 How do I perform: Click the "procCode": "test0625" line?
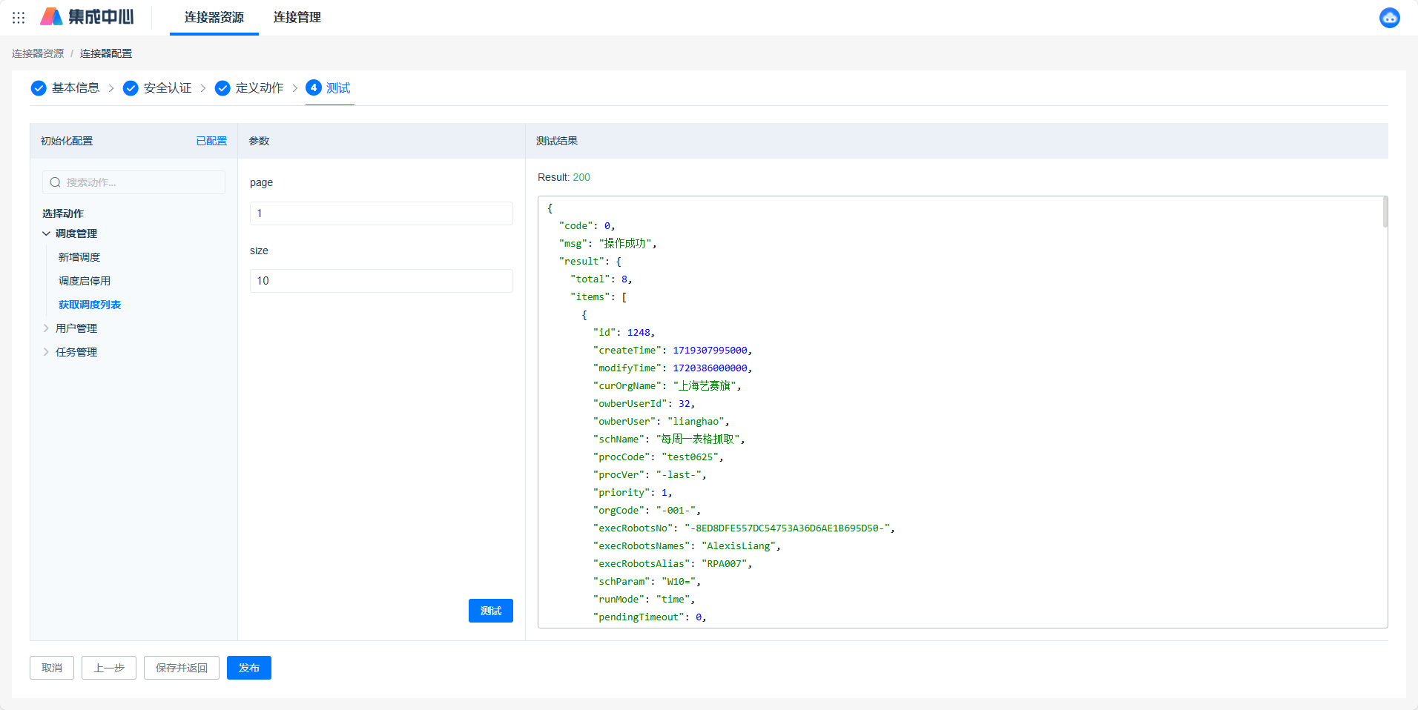pyautogui.click(x=659, y=457)
